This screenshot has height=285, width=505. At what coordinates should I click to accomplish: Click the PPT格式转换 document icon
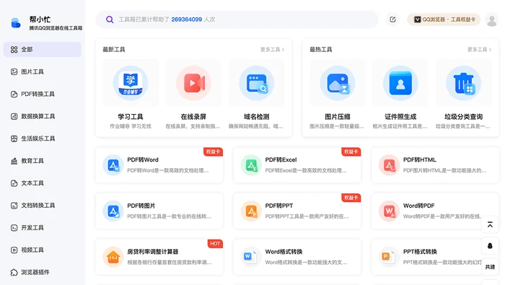[389, 257]
